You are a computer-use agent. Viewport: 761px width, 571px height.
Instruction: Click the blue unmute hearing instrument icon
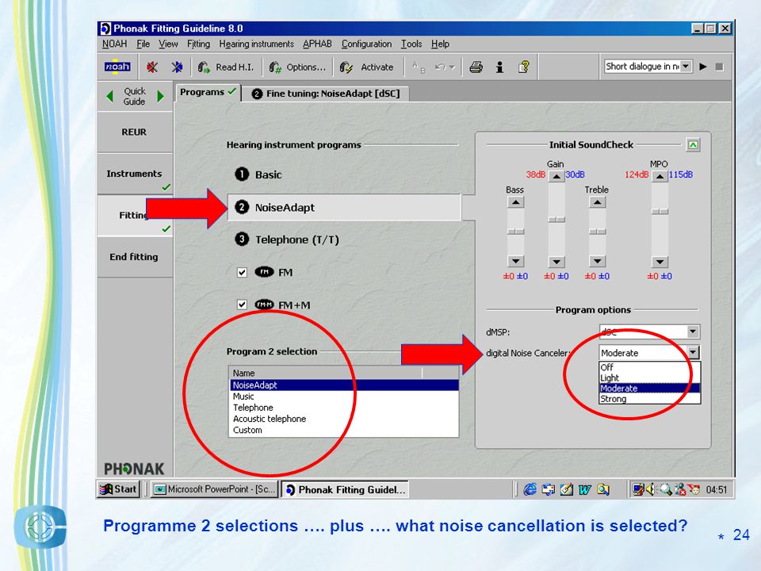[x=177, y=67]
